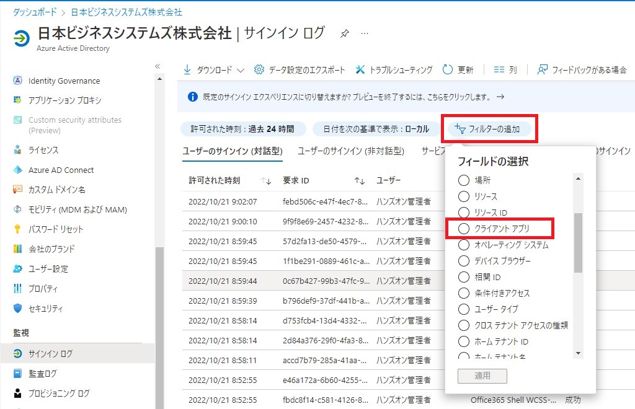The width and height of the screenshot is (635, 409).
Task: Click the 会社のブランド icon
Action: [x=17, y=248]
